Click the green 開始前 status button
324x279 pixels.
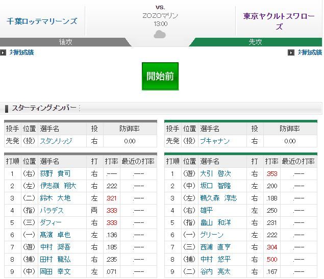pos(160,76)
